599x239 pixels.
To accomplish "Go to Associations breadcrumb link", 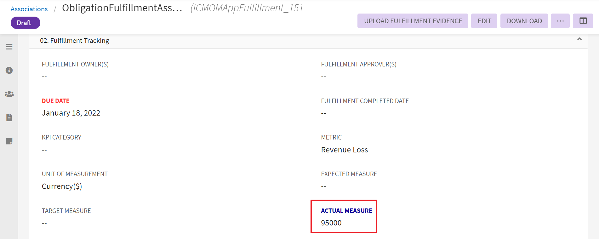I will [x=29, y=9].
